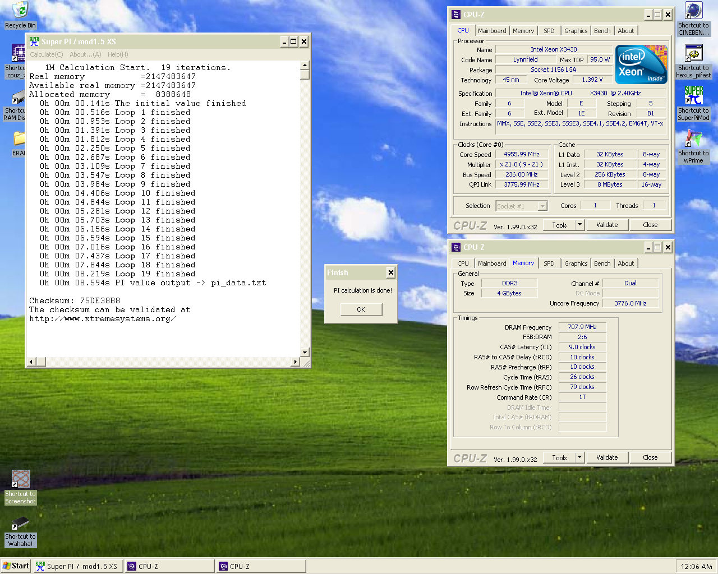718x574 pixels.
Task: Select About tab in lower CPU-Z window
Action: pyautogui.click(x=626, y=263)
